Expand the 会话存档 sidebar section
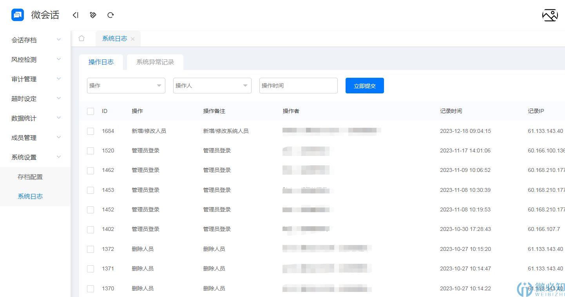 34,39
